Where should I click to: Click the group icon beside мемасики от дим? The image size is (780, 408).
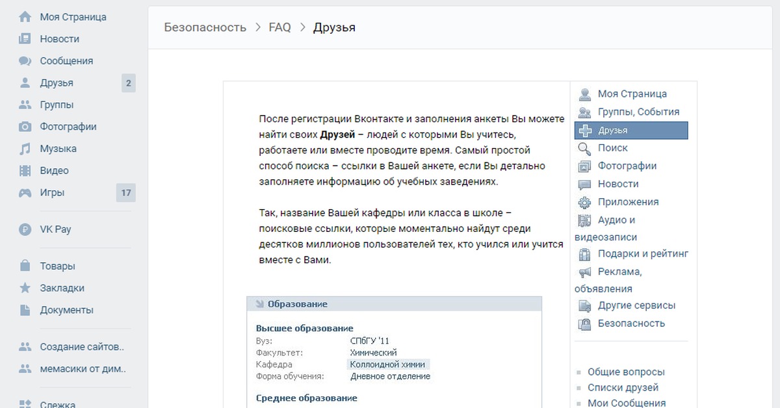point(25,369)
